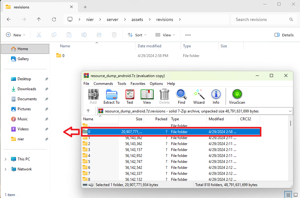Open WinRAR Help menu
The image size is (300, 198).
pyautogui.click(x=171, y=84)
